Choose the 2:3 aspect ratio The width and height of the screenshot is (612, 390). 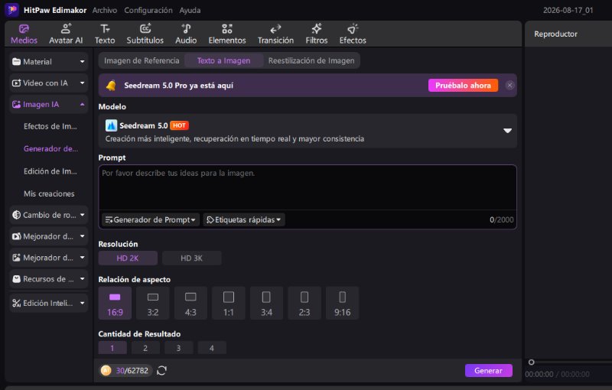[304, 304]
